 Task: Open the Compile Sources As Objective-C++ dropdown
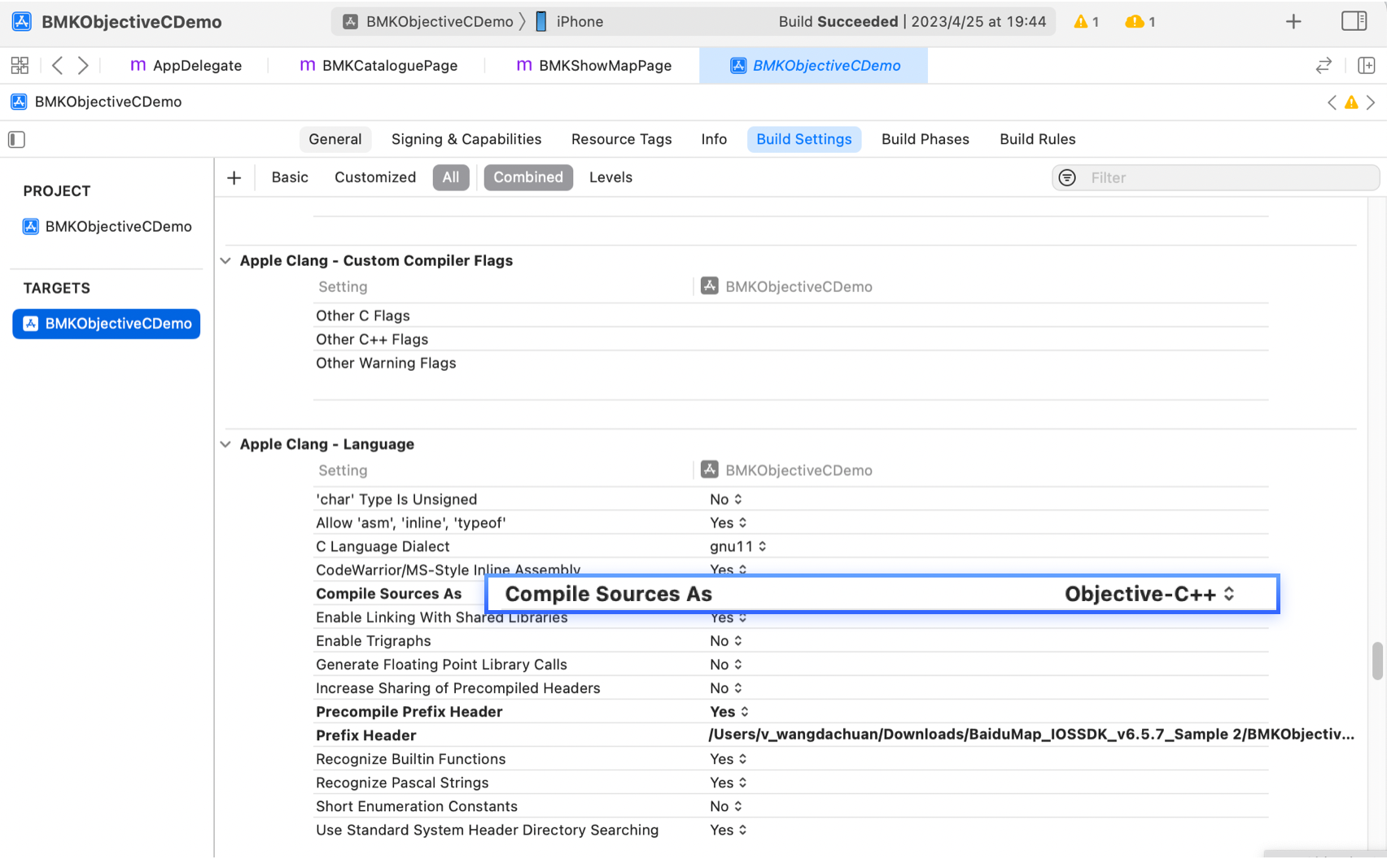click(1149, 595)
